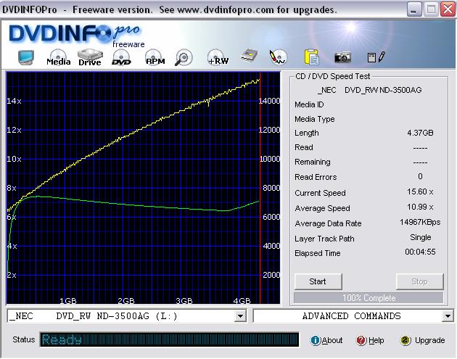Viewport: 457px width, 359px height.
Task: Click the About info icon
Action: point(316,340)
